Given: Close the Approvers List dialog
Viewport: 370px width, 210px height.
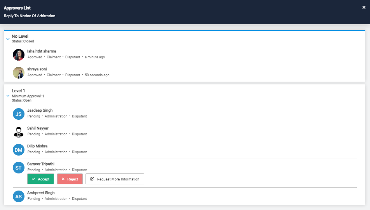Looking at the screenshot, I should (x=364, y=7).
